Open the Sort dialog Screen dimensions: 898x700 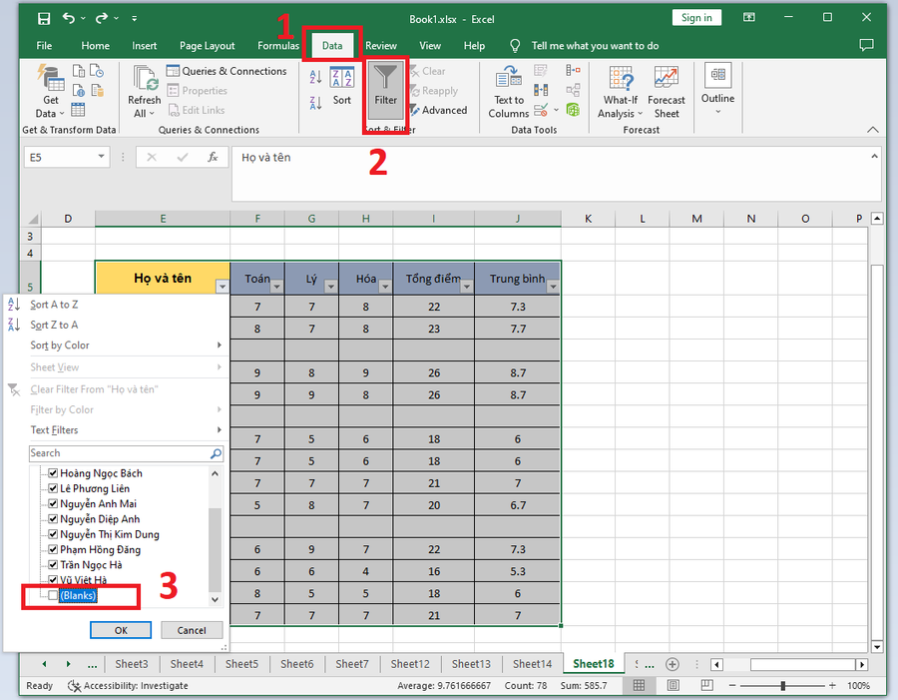click(342, 85)
